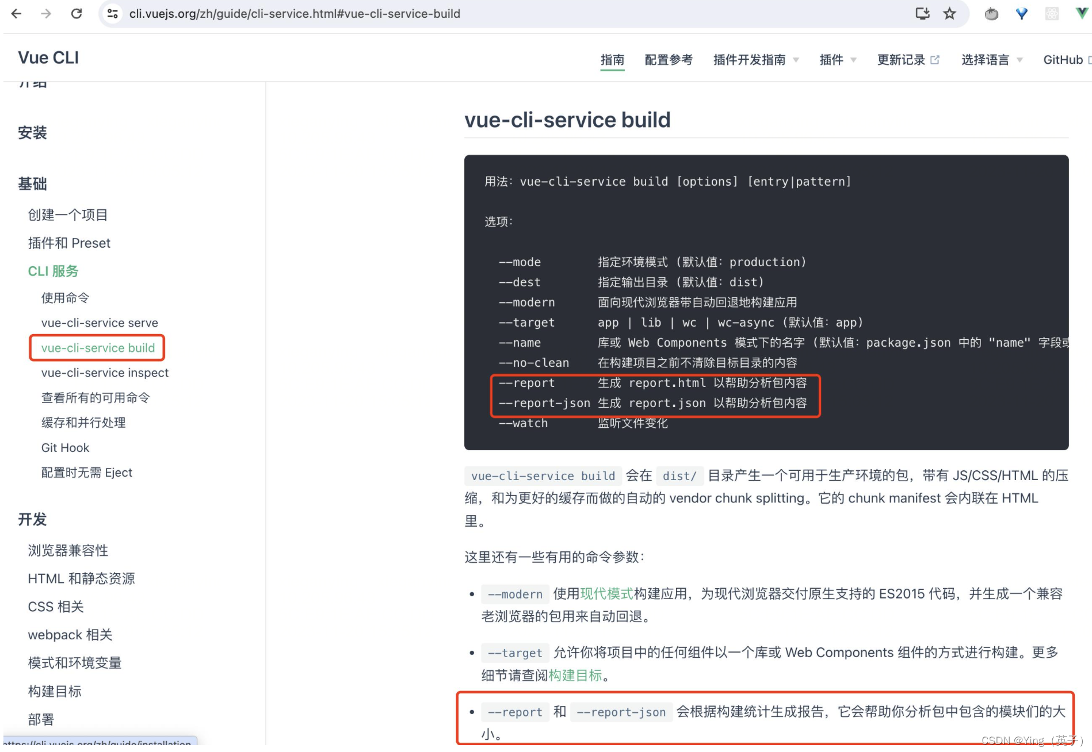Screen dimensions: 1092x752
Task: Go back using the browser back arrow
Action: tap(16, 13)
